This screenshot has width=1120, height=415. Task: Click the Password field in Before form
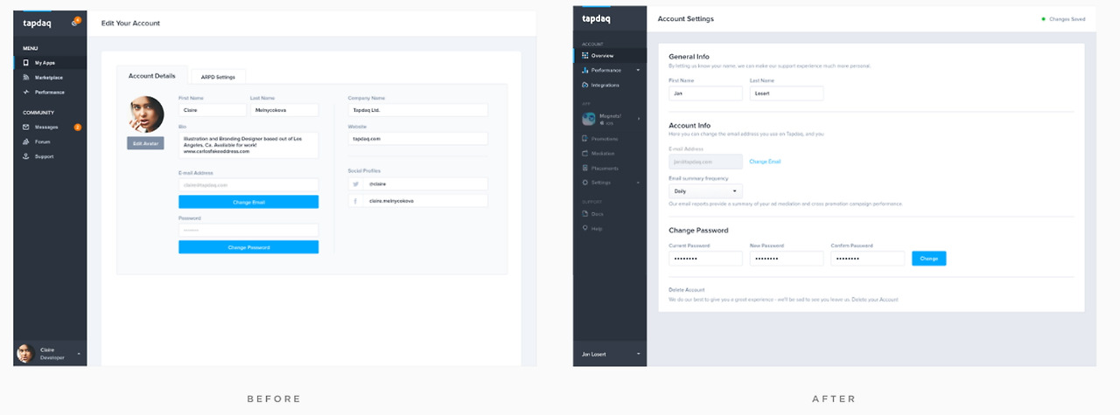point(248,230)
